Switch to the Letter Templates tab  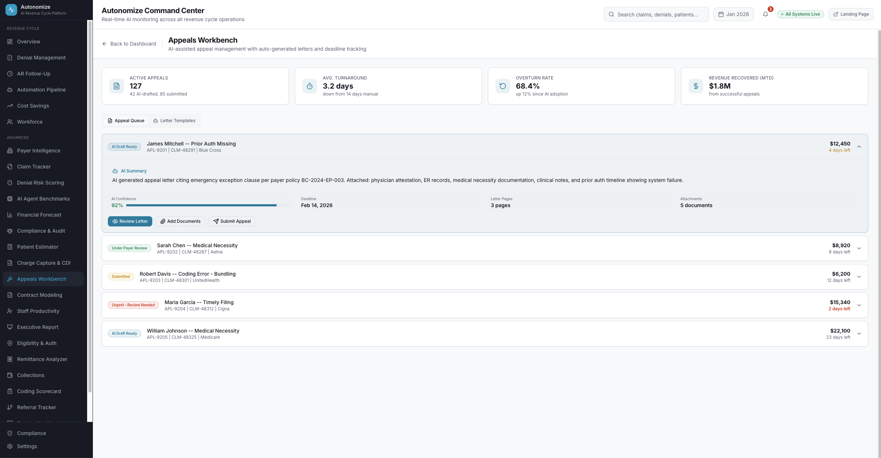pyautogui.click(x=175, y=120)
